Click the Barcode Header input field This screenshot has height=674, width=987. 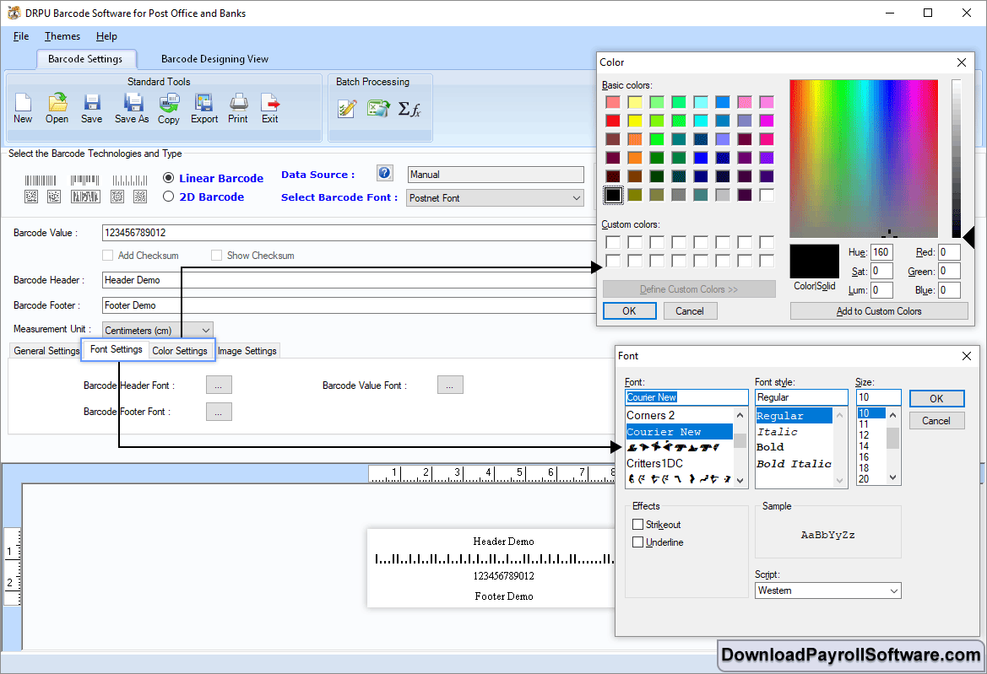pyautogui.click(x=349, y=280)
